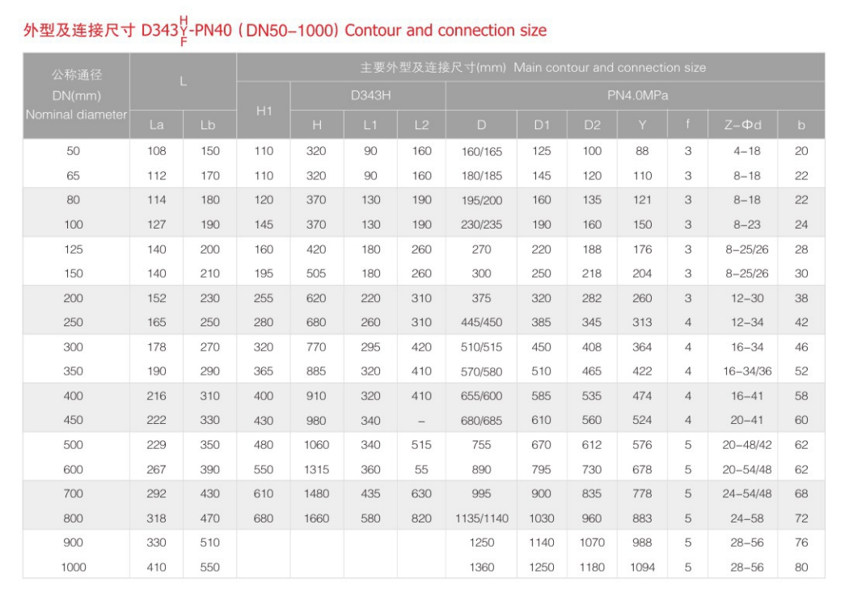Click the 'La' column header
849x604 pixels.
pyautogui.click(x=157, y=125)
